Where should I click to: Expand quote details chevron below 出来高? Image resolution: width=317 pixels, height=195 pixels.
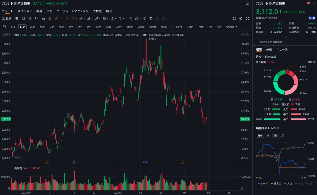(x=285, y=37)
